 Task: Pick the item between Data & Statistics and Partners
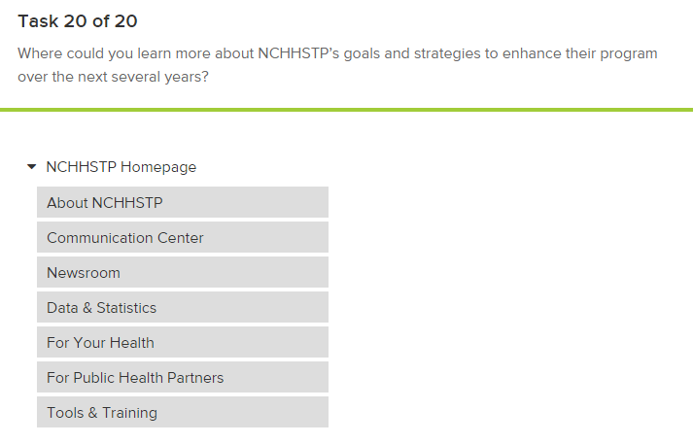point(182,343)
